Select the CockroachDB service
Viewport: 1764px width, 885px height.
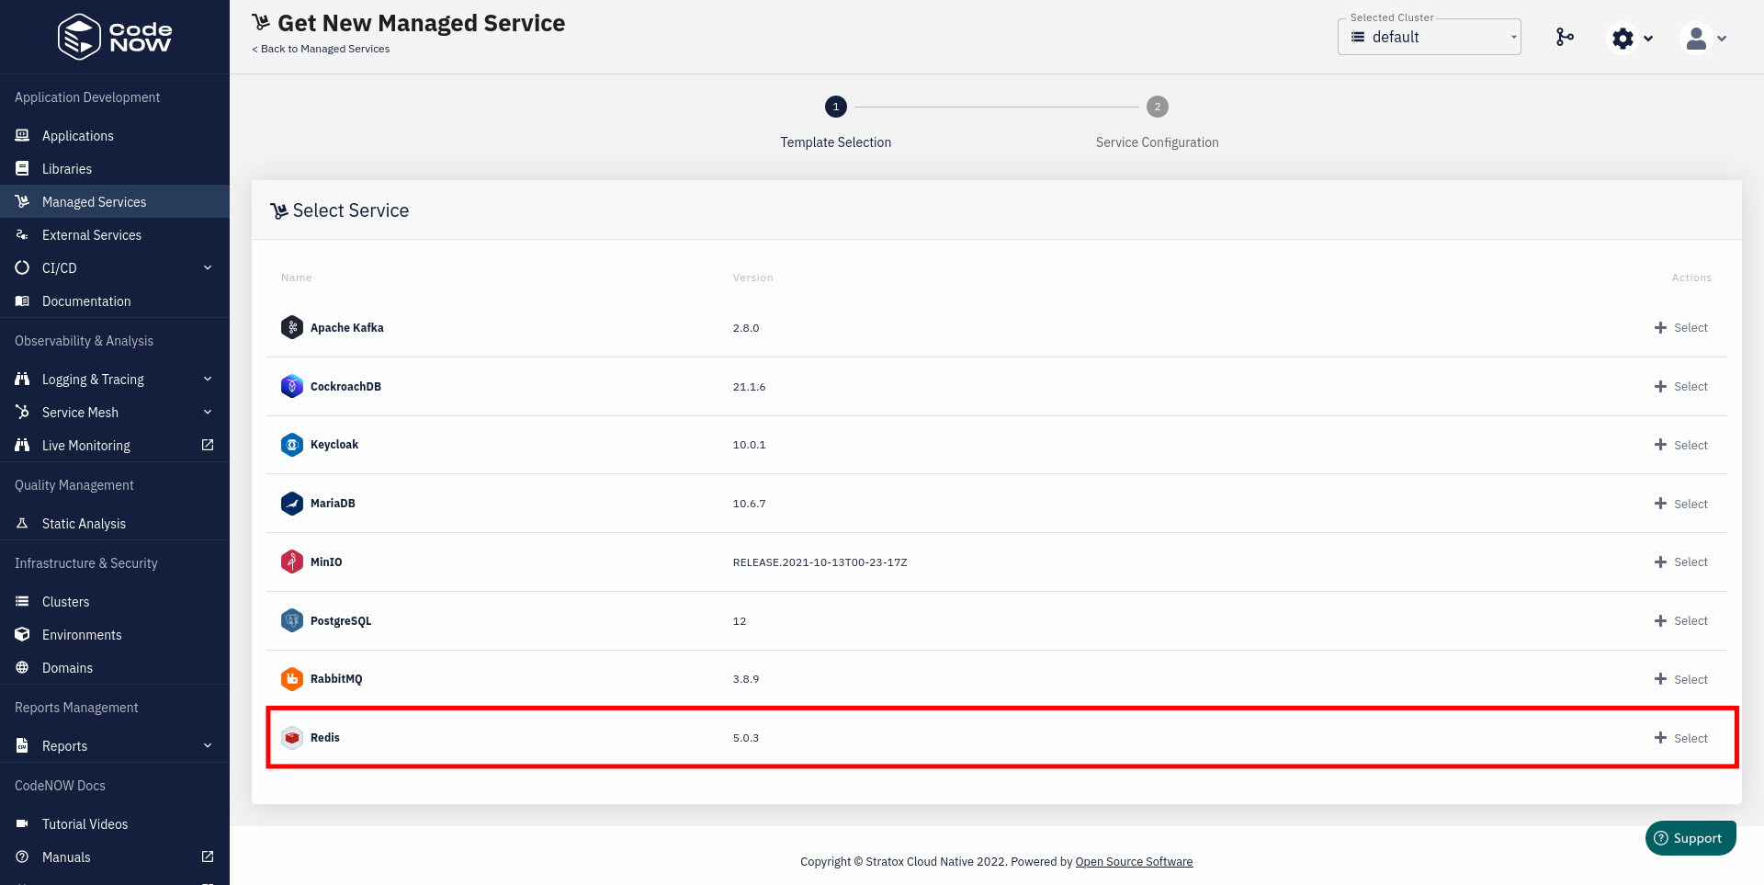1680,386
